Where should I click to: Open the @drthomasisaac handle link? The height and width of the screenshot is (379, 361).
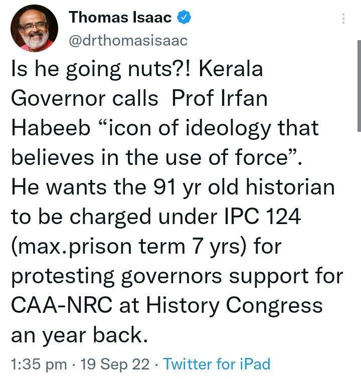(127, 41)
